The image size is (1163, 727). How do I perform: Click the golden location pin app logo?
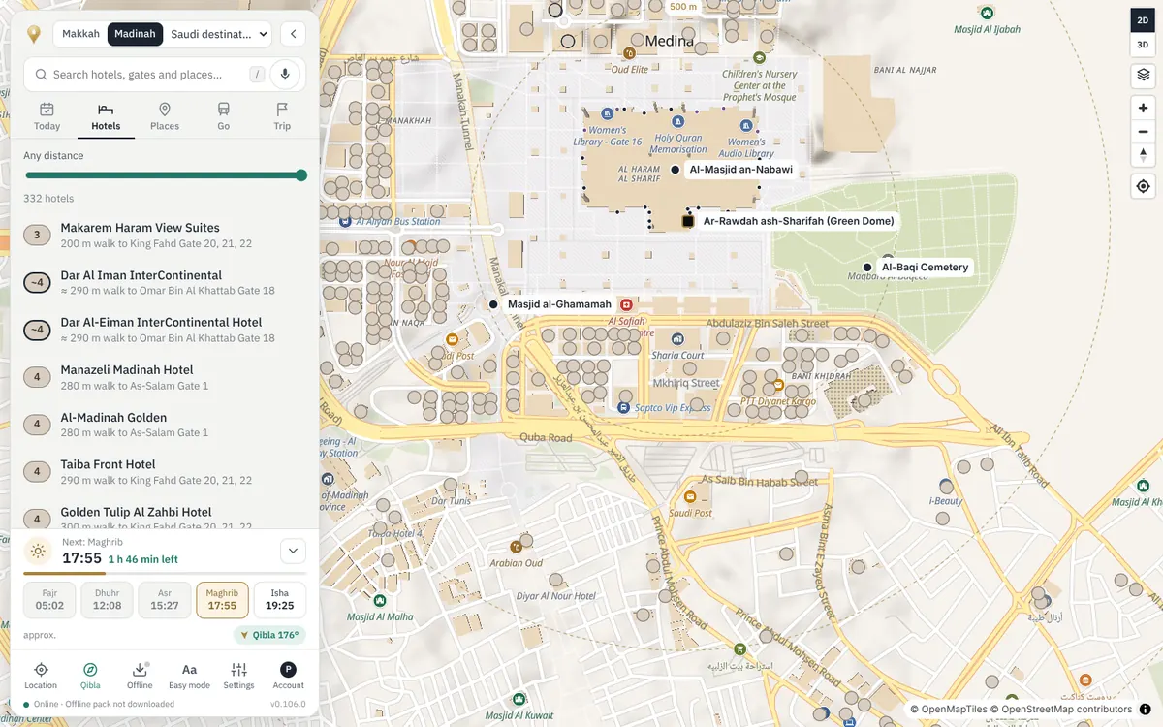pyautogui.click(x=34, y=34)
